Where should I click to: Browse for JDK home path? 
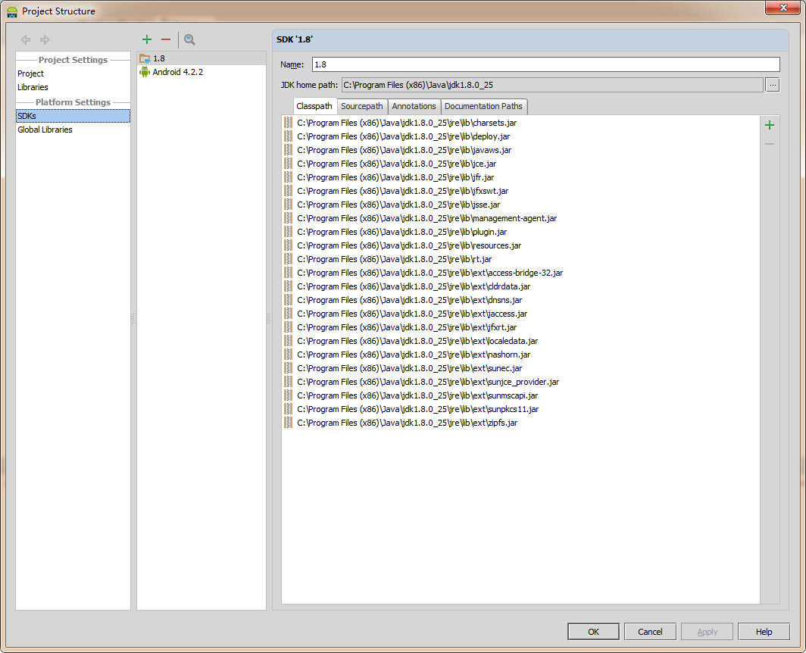click(x=773, y=85)
